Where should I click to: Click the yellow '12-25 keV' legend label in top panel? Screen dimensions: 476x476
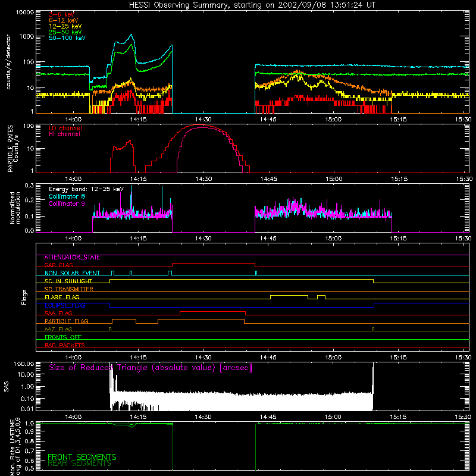(x=65, y=26)
